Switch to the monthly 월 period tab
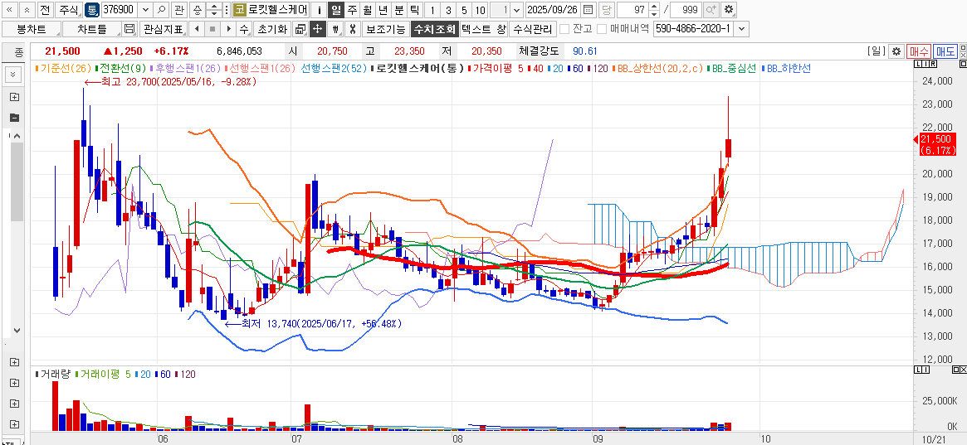The width and height of the screenshot is (967, 445). [367, 10]
